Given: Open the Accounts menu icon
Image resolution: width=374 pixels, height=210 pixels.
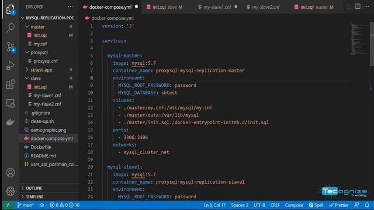Looking at the screenshot, I should click(x=11, y=173).
